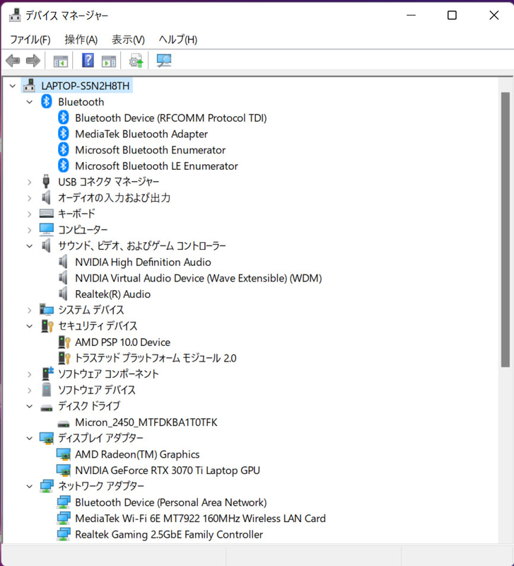
Task: Open the Help question-mark toolbar icon
Action: tap(88, 60)
